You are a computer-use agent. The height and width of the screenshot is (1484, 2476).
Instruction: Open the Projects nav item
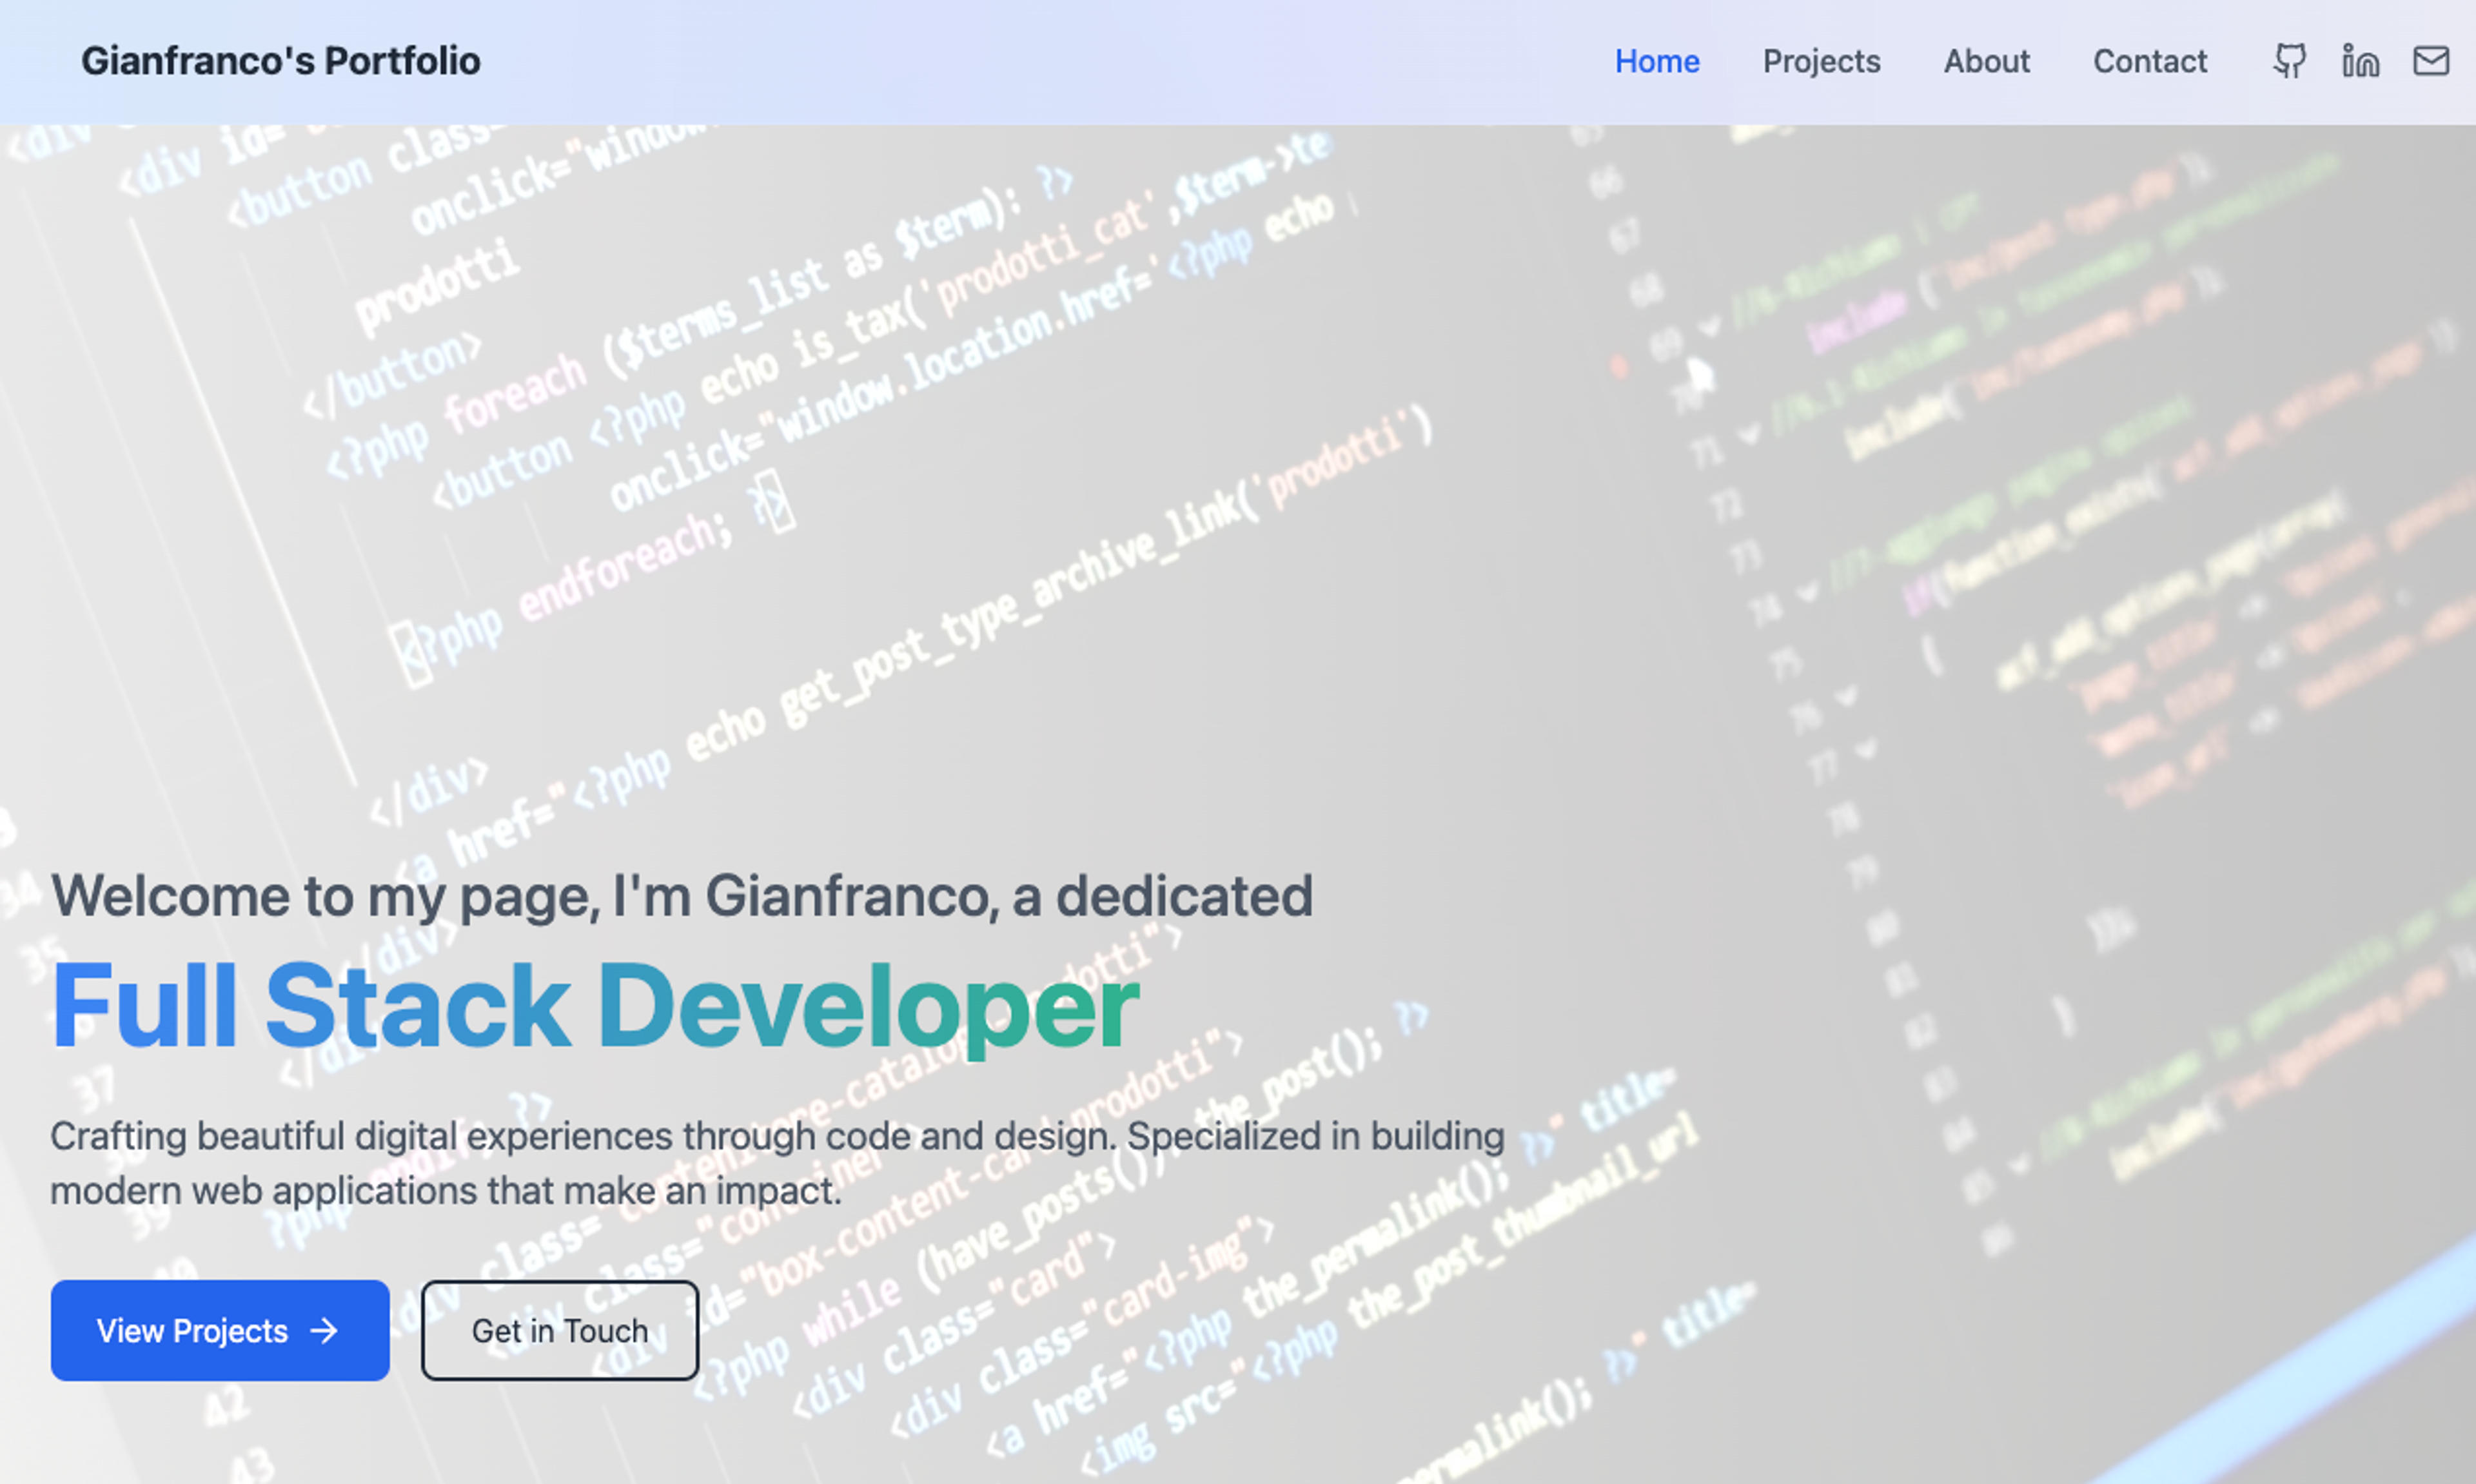click(x=1821, y=61)
